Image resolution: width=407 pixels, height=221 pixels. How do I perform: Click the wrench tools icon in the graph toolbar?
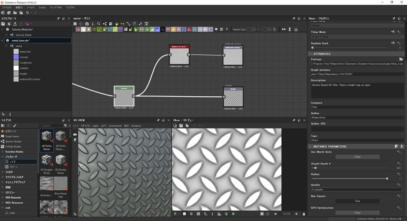coord(140,24)
